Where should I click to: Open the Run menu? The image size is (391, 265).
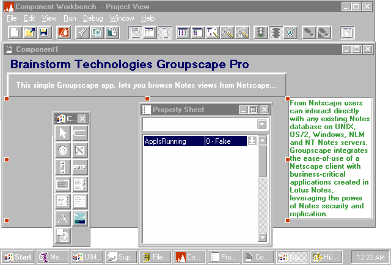70,18
